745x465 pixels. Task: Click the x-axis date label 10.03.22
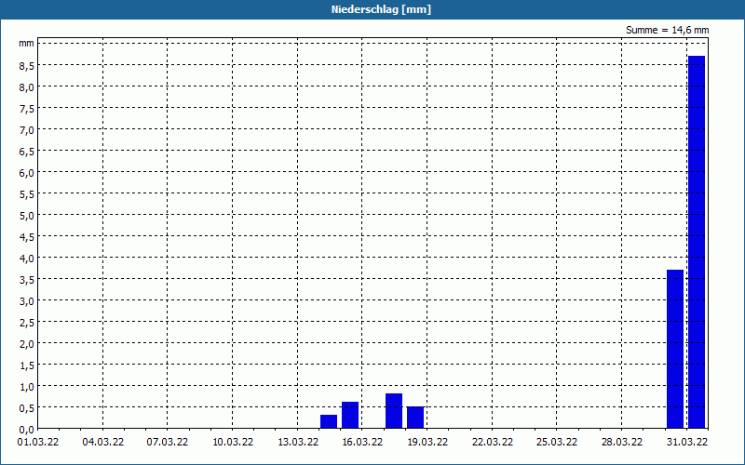(233, 442)
